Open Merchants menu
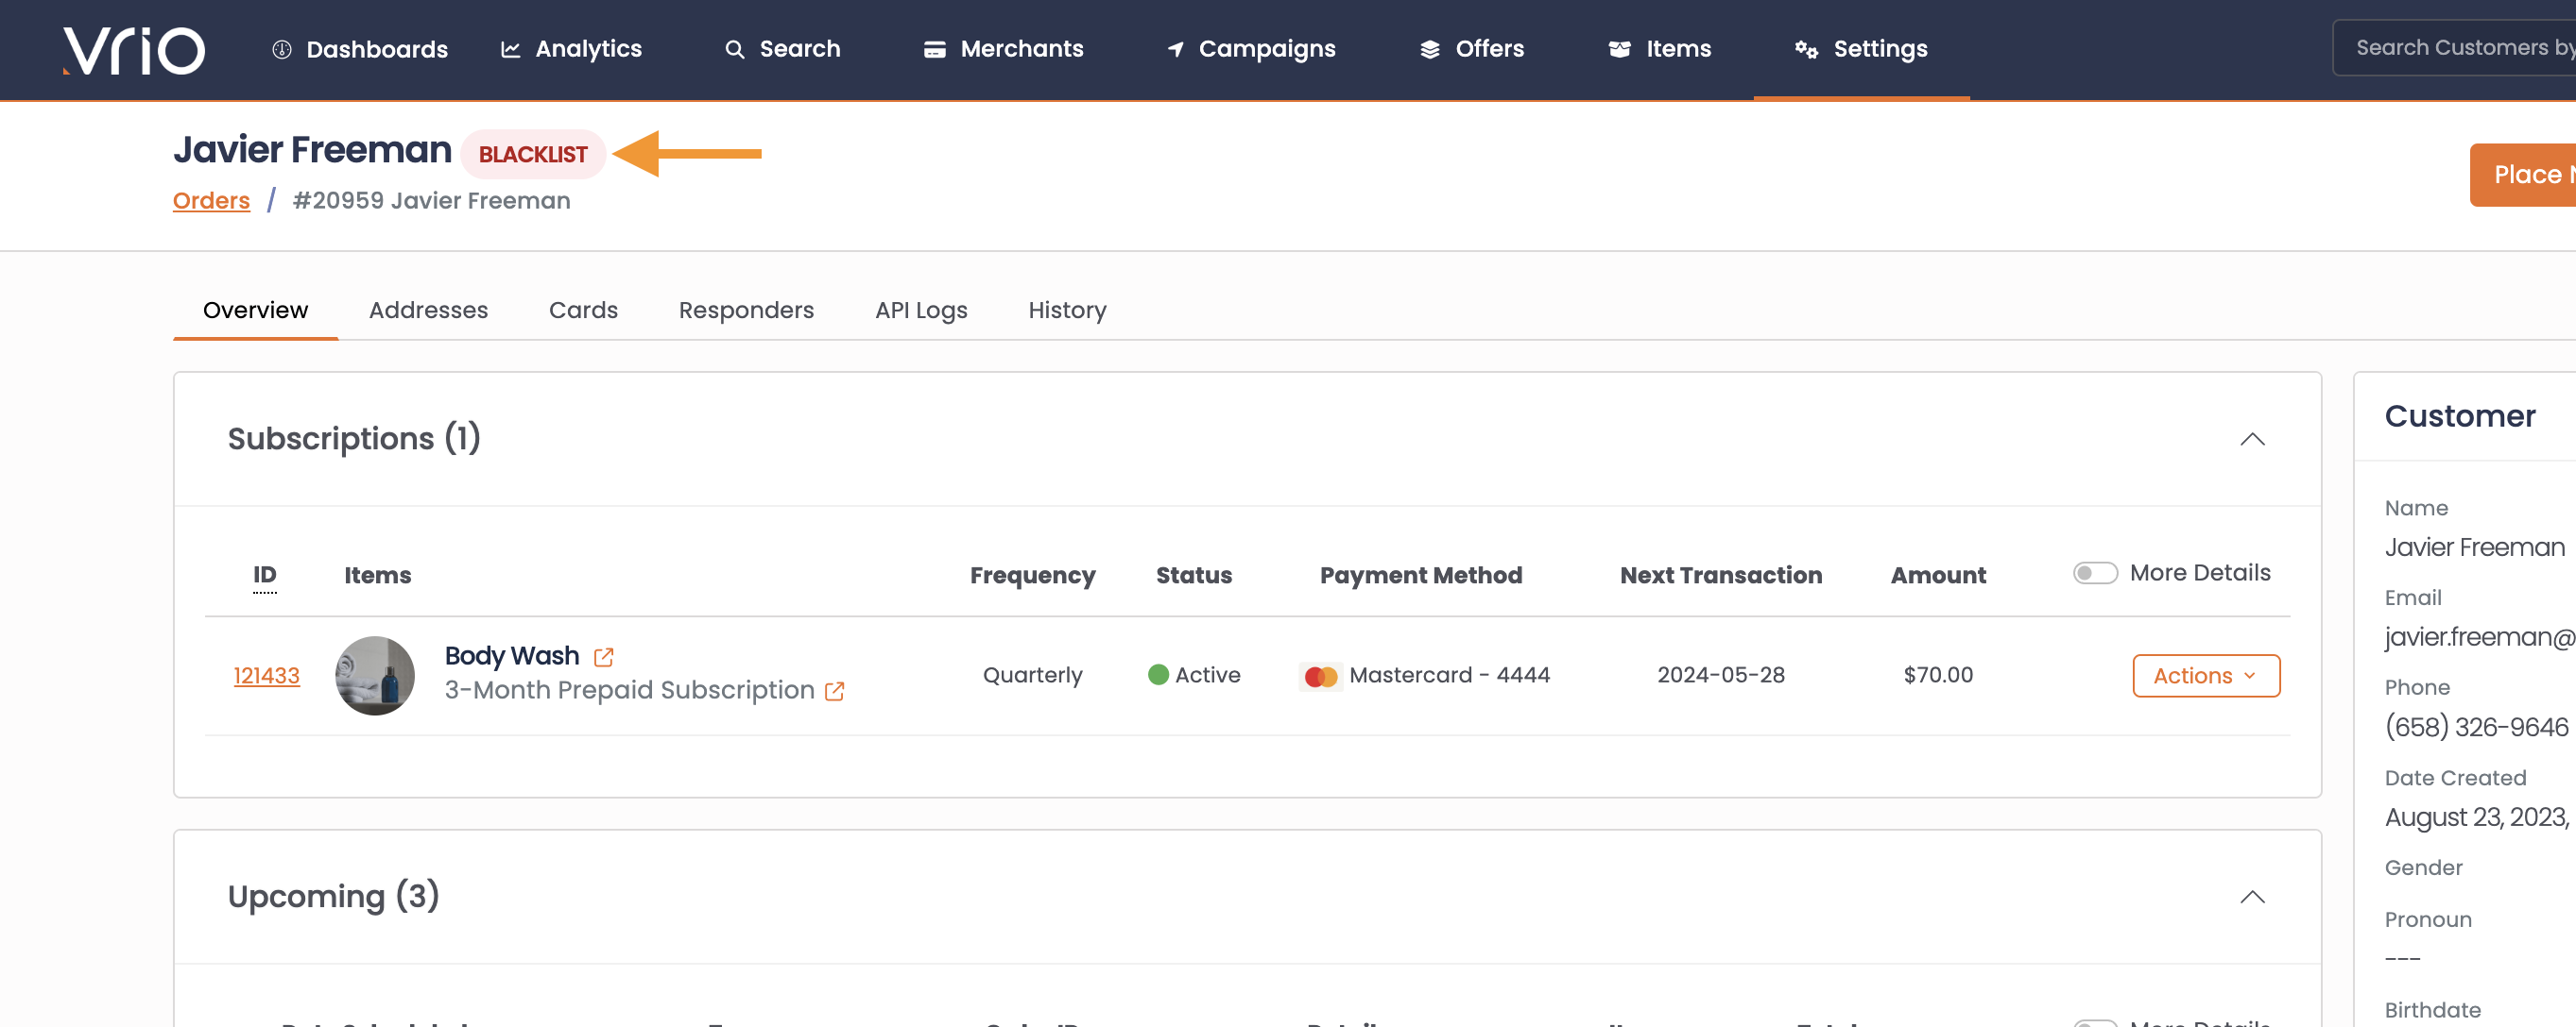The width and height of the screenshot is (2576, 1027). (x=1003, y=49)
